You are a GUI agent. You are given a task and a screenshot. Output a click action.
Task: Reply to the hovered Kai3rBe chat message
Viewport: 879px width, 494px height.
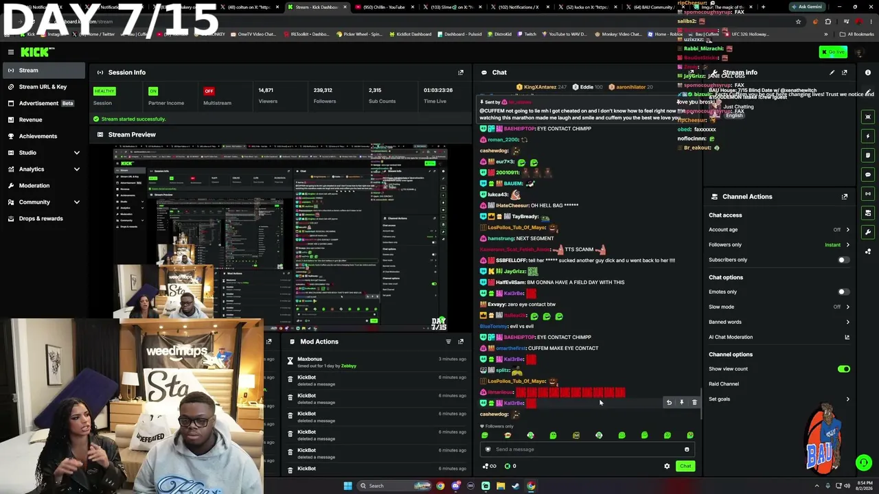tap(669, 403)
